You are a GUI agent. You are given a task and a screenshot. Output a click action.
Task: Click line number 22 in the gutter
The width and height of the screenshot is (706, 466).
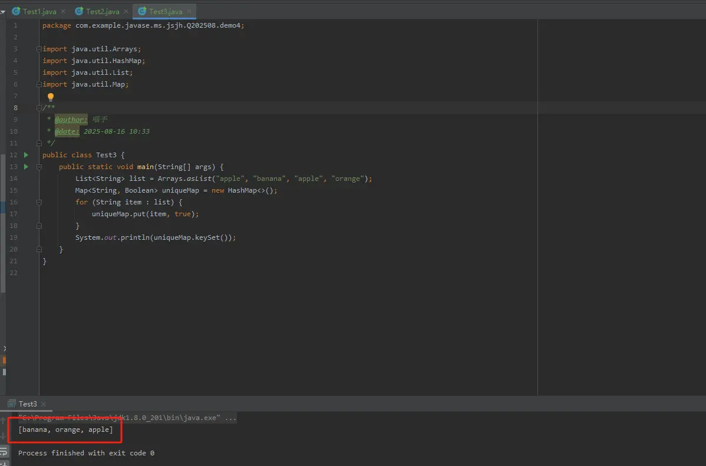pyautogui.click(x=14, y=273)
